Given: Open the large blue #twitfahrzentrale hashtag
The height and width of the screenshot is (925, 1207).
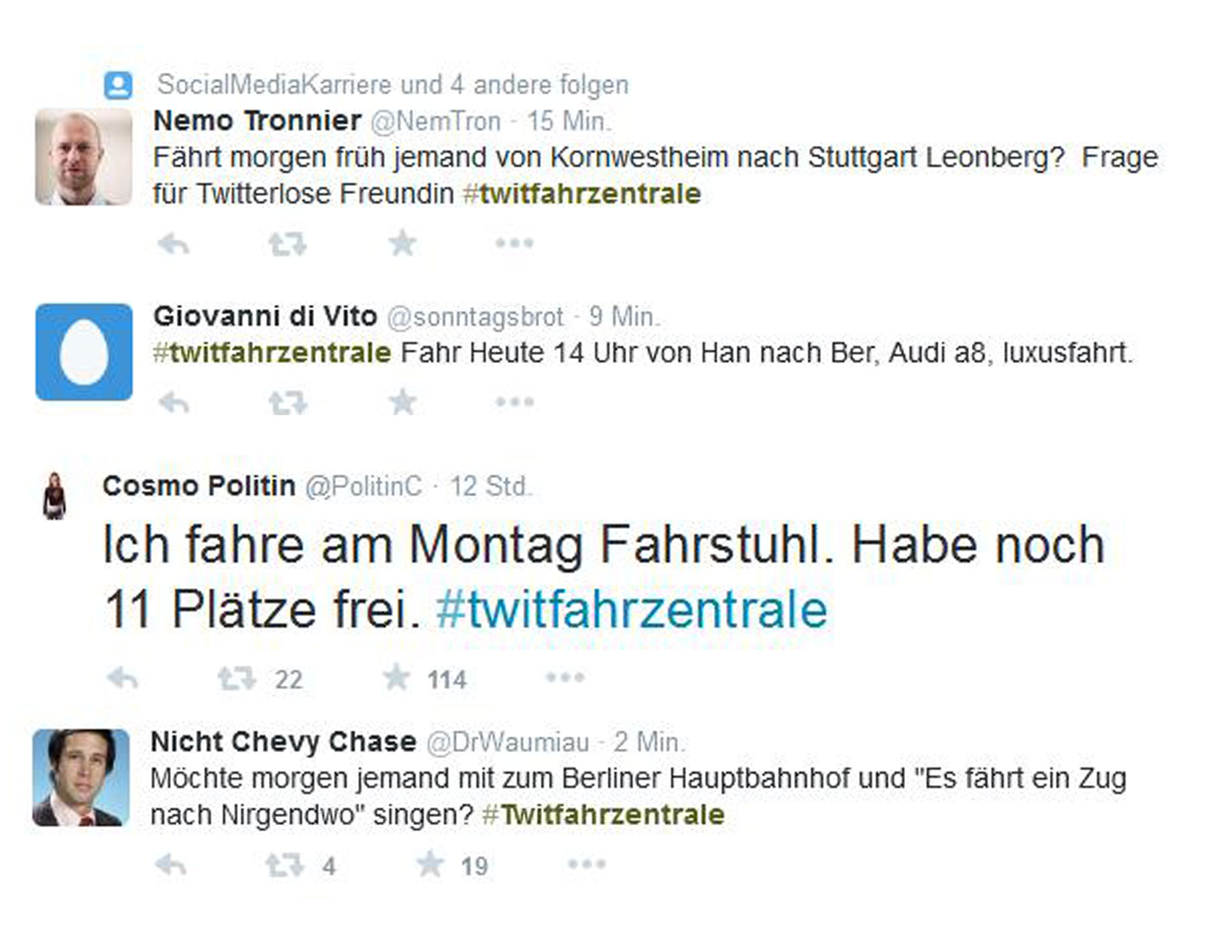Looking at the screenshot, I should point(632,610).
